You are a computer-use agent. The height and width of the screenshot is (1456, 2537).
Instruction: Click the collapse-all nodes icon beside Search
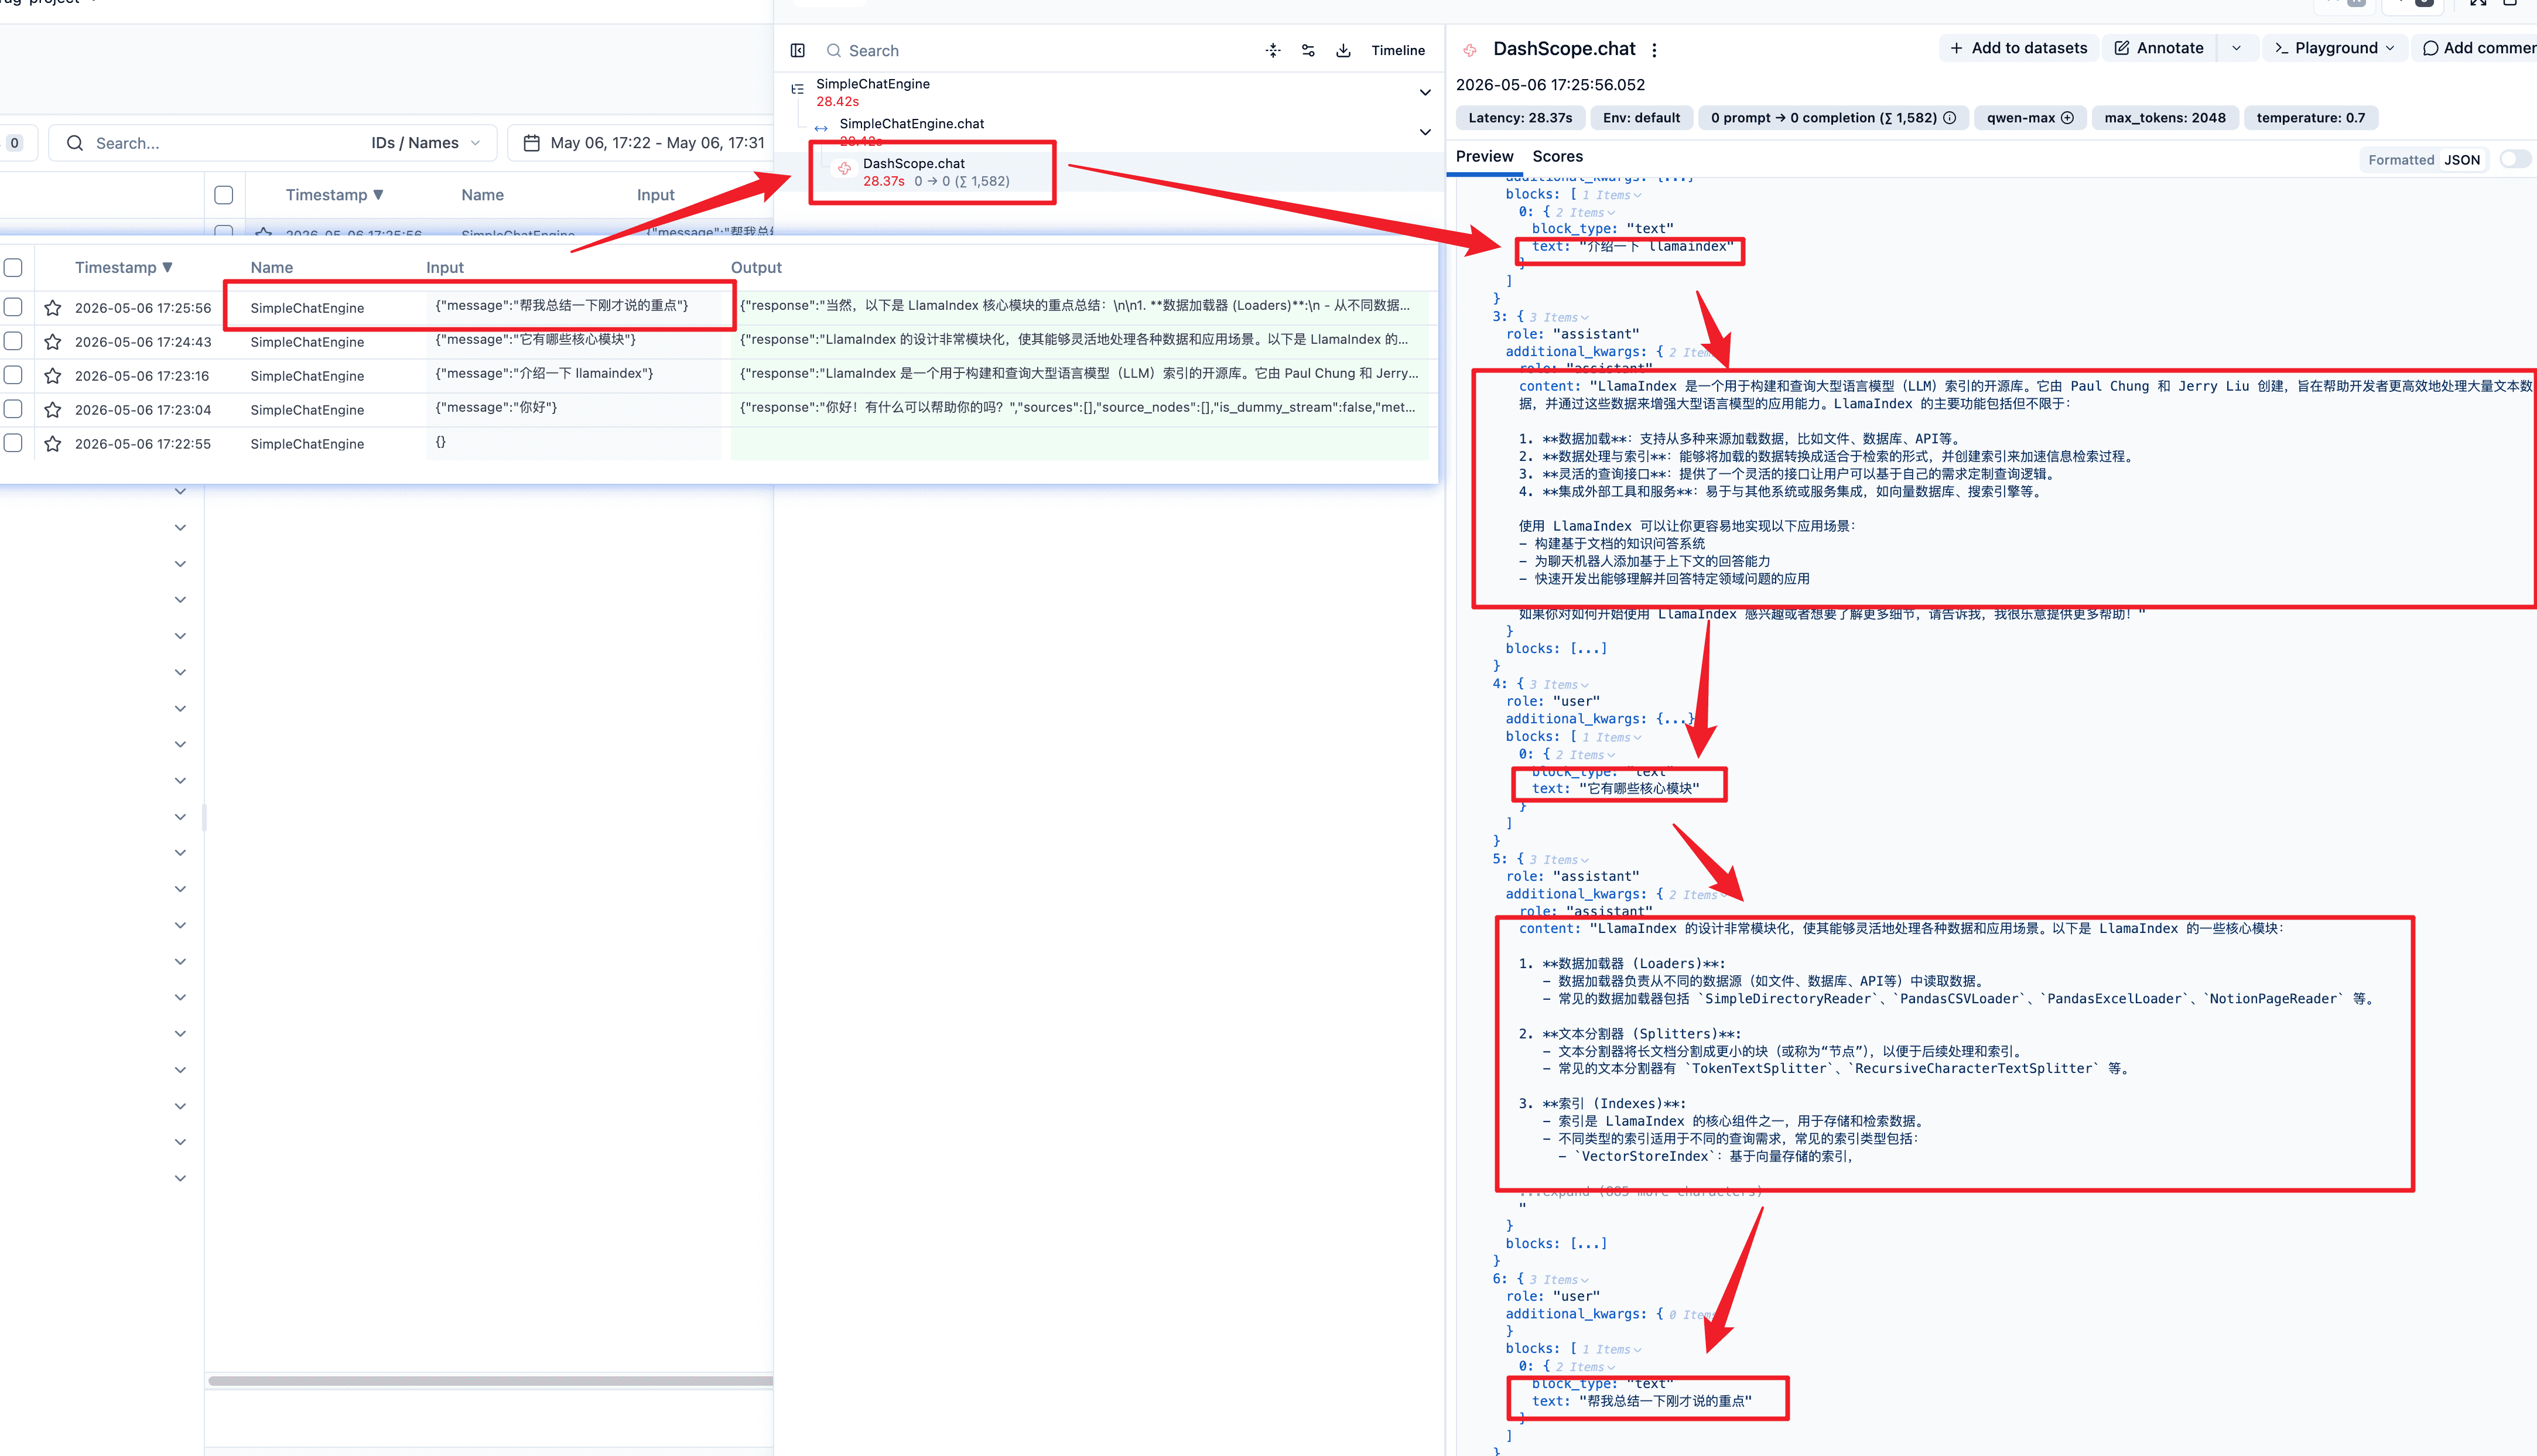[x=1273, y=51]
